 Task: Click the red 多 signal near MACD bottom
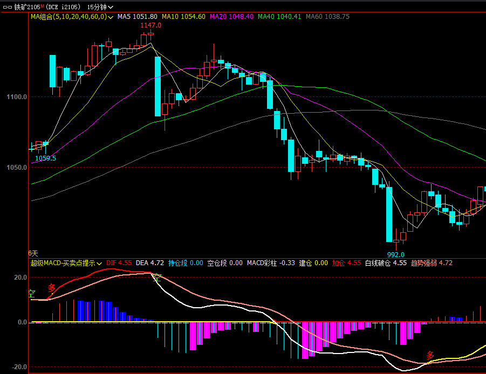tap(430, 356)
